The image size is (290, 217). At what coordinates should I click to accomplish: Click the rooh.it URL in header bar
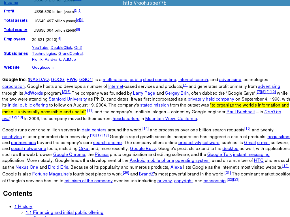coord(145,3)
